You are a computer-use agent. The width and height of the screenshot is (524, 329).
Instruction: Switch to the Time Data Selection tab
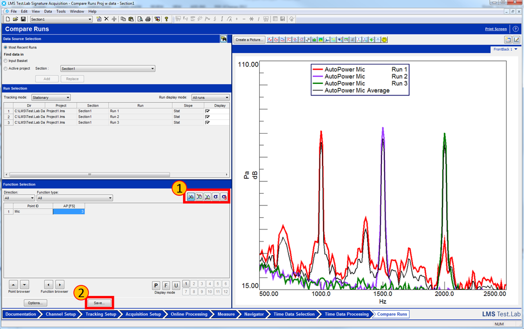294,314
